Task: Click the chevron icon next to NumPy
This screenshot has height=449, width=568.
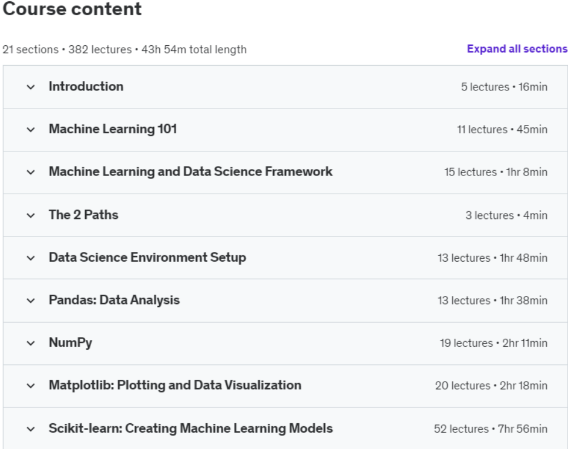Action: tap(31, 343)
